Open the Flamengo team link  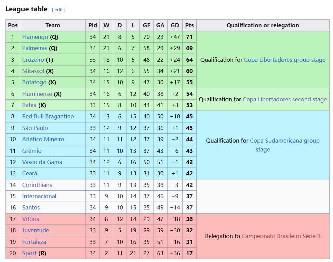pyautogui.click(x=35, y=37)
